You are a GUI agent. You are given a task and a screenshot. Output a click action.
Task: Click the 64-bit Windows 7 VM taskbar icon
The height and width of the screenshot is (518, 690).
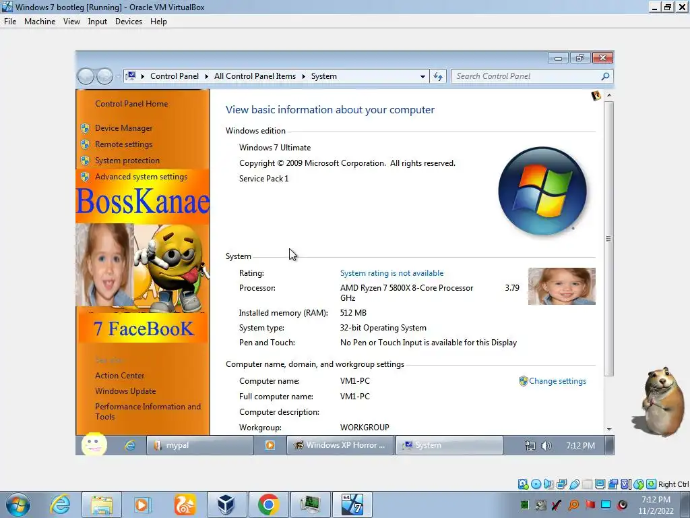[x=352, y=505]
